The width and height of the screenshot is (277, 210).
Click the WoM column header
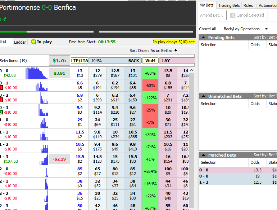[150, 61]
